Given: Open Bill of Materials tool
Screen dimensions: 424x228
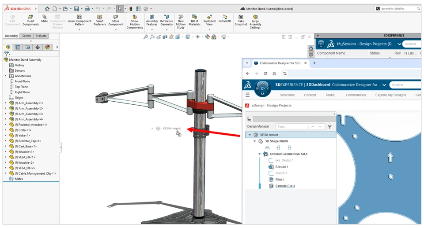Looking at the screenshot, I should point(194,21).
